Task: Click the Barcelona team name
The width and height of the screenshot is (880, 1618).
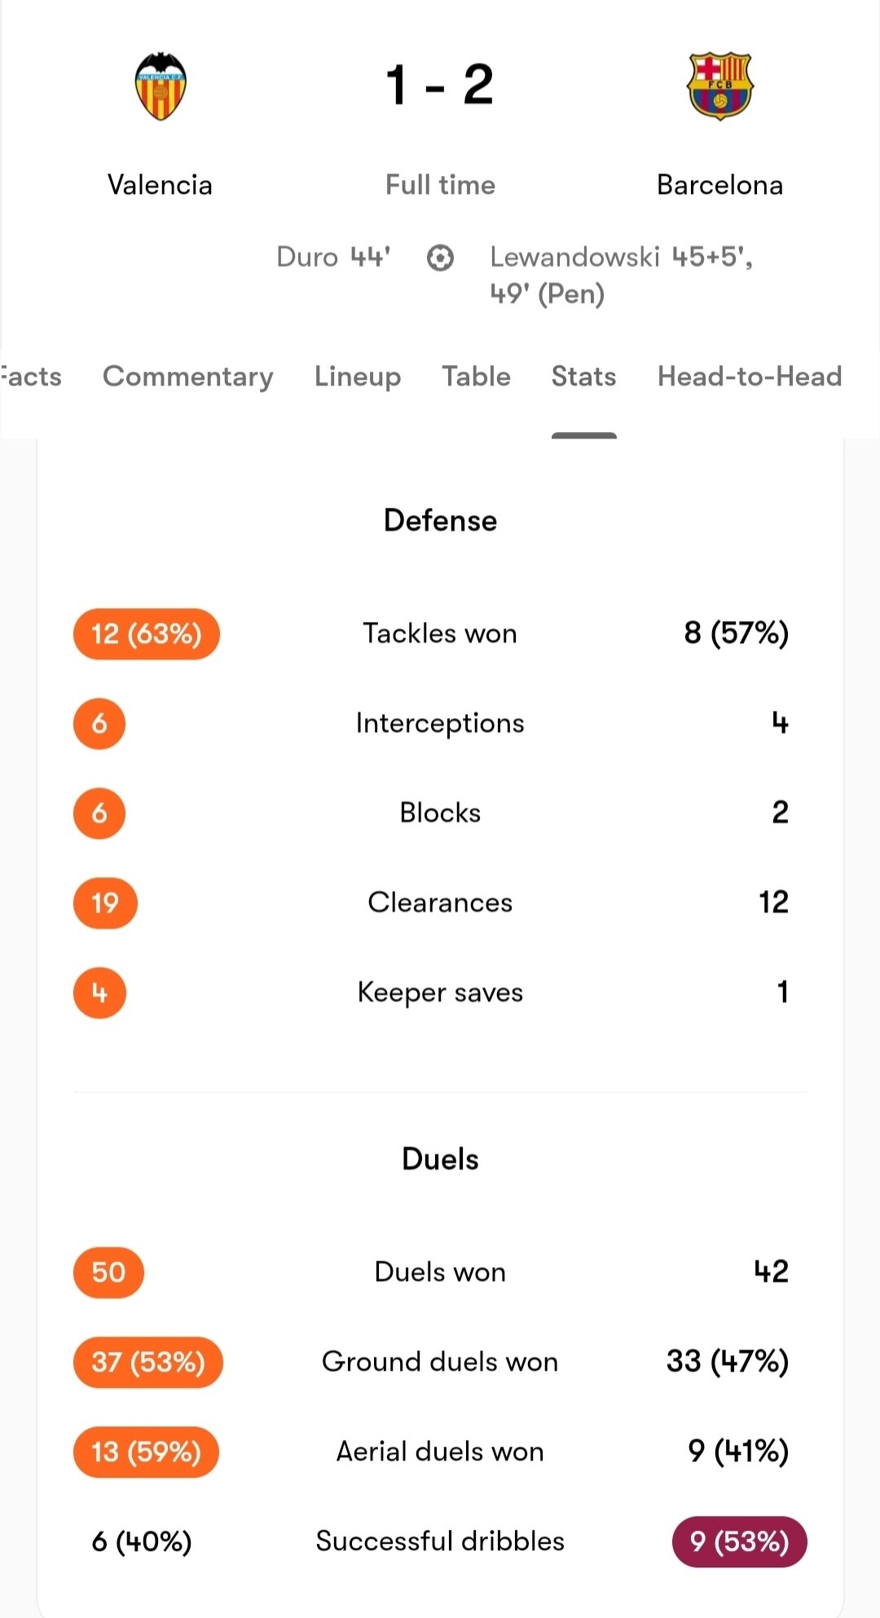Action: (720, 185)
